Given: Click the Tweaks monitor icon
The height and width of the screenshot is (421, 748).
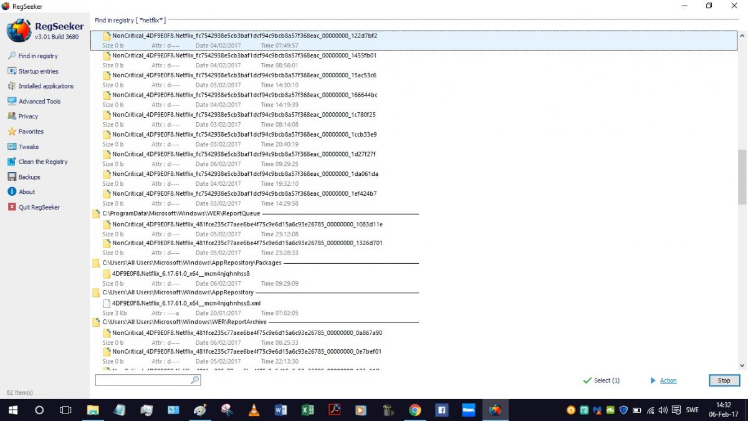Looking at the screenshot, I should click(x=12, y=147).
